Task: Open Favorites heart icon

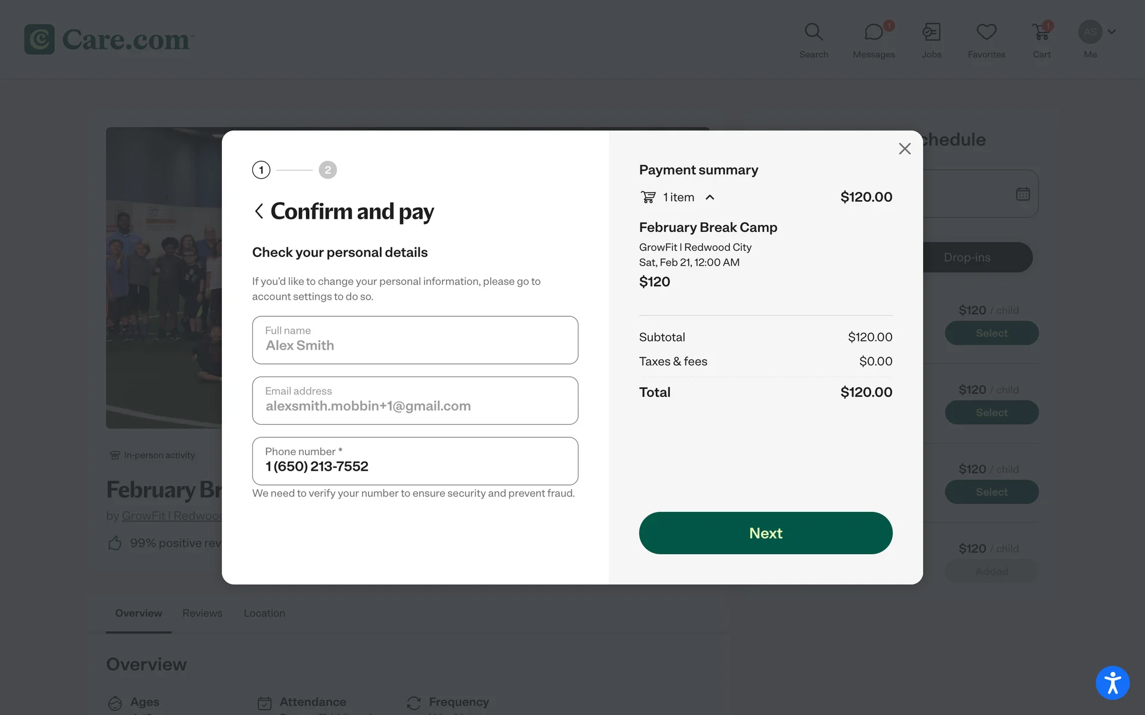Action: pos(986,33)
